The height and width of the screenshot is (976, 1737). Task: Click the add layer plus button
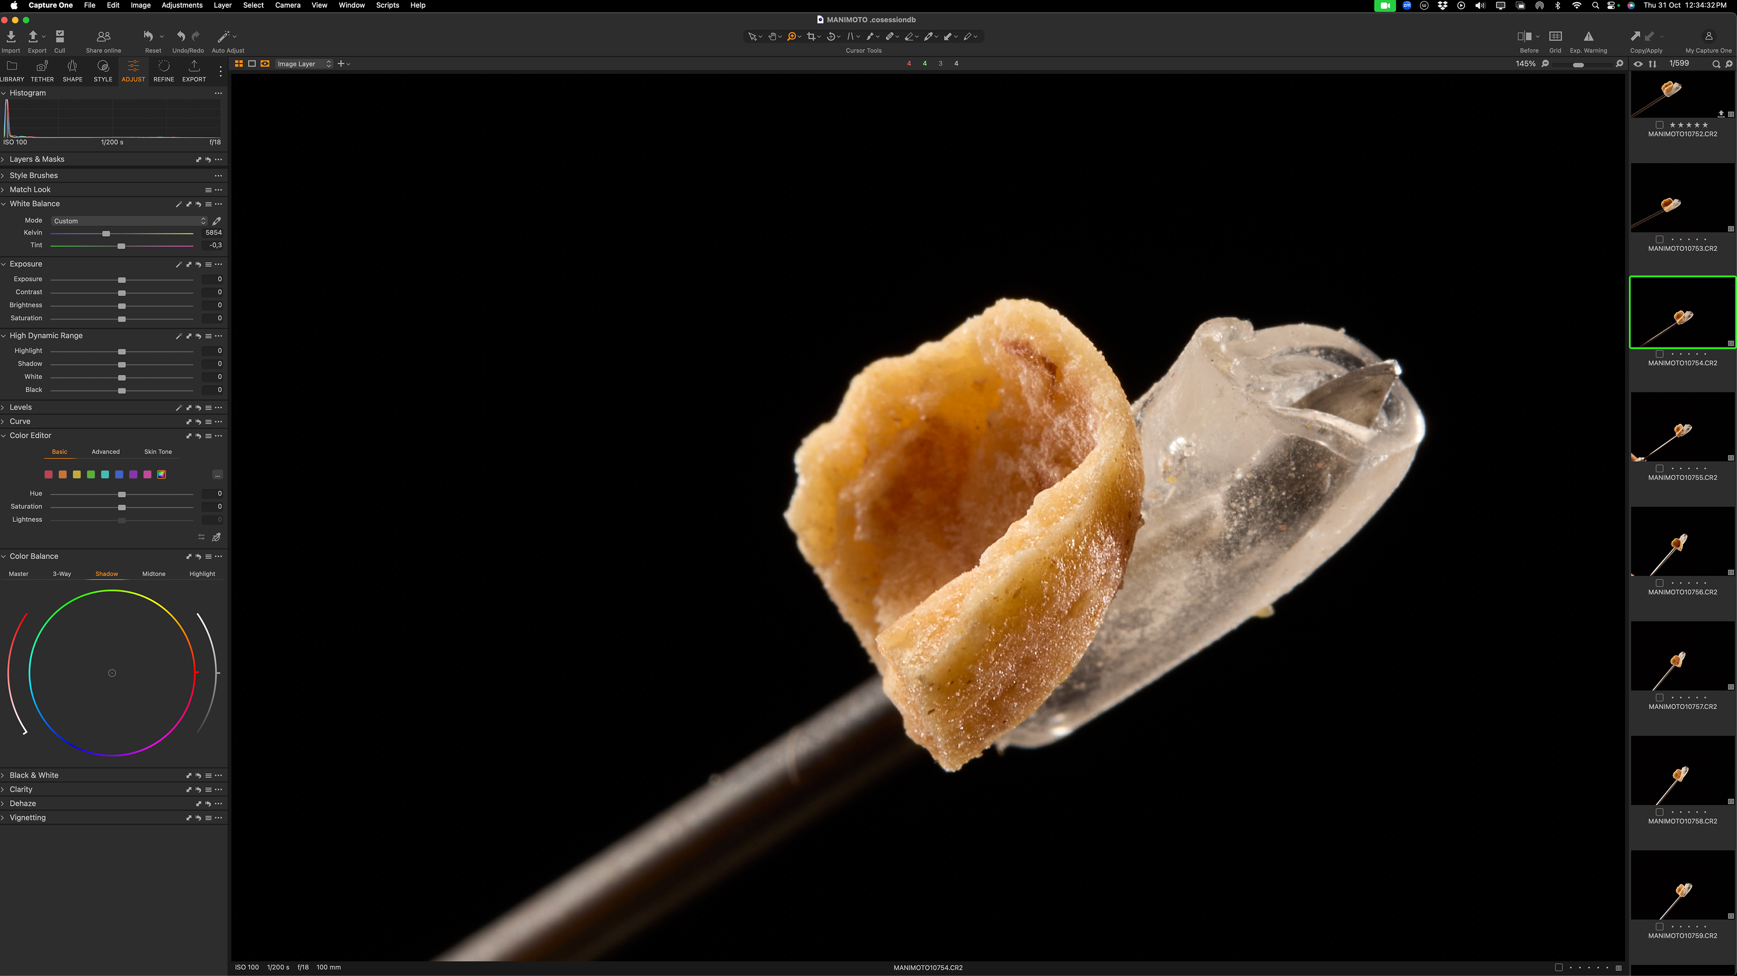coord(341,63)
